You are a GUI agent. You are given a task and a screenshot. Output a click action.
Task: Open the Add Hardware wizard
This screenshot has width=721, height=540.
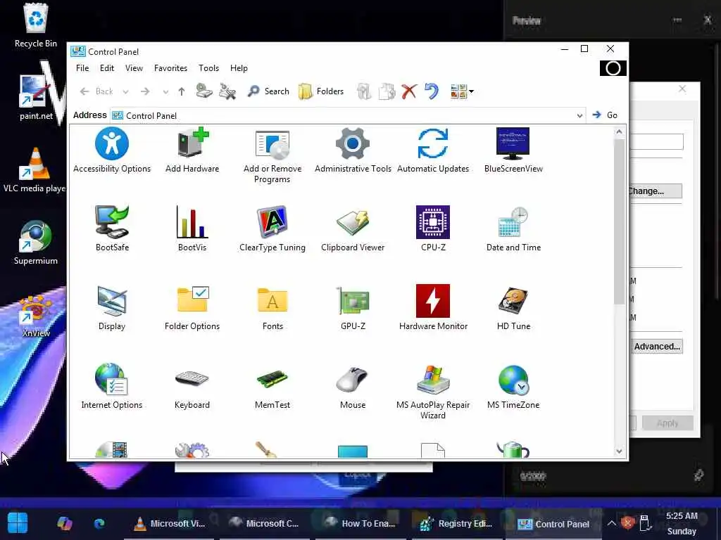click(192, 150)
